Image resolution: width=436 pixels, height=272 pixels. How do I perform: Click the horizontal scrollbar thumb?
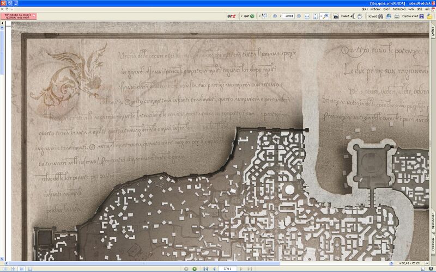[x=144, y=263]
